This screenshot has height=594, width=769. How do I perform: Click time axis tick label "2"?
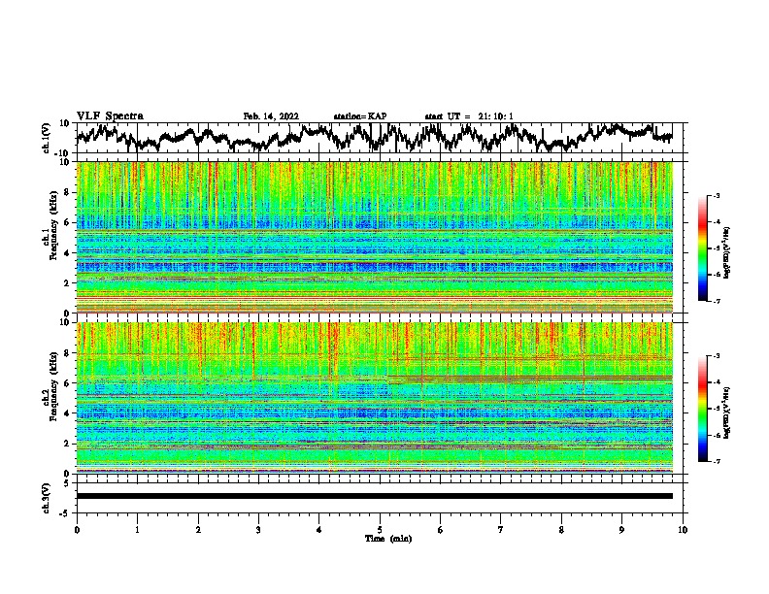tap(198, 530)
